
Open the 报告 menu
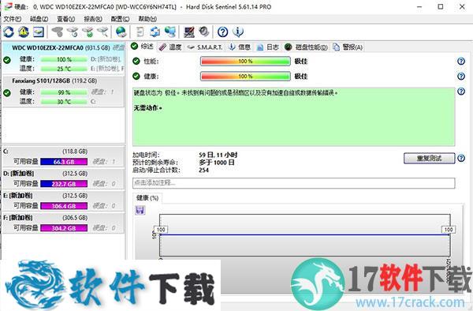coord(93,19)
